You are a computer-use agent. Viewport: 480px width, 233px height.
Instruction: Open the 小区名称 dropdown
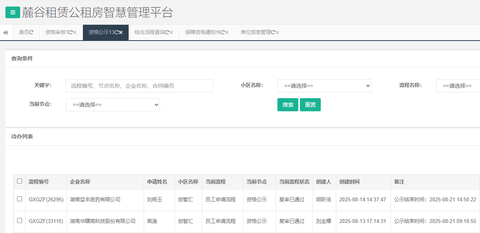(x=324, y=86)
